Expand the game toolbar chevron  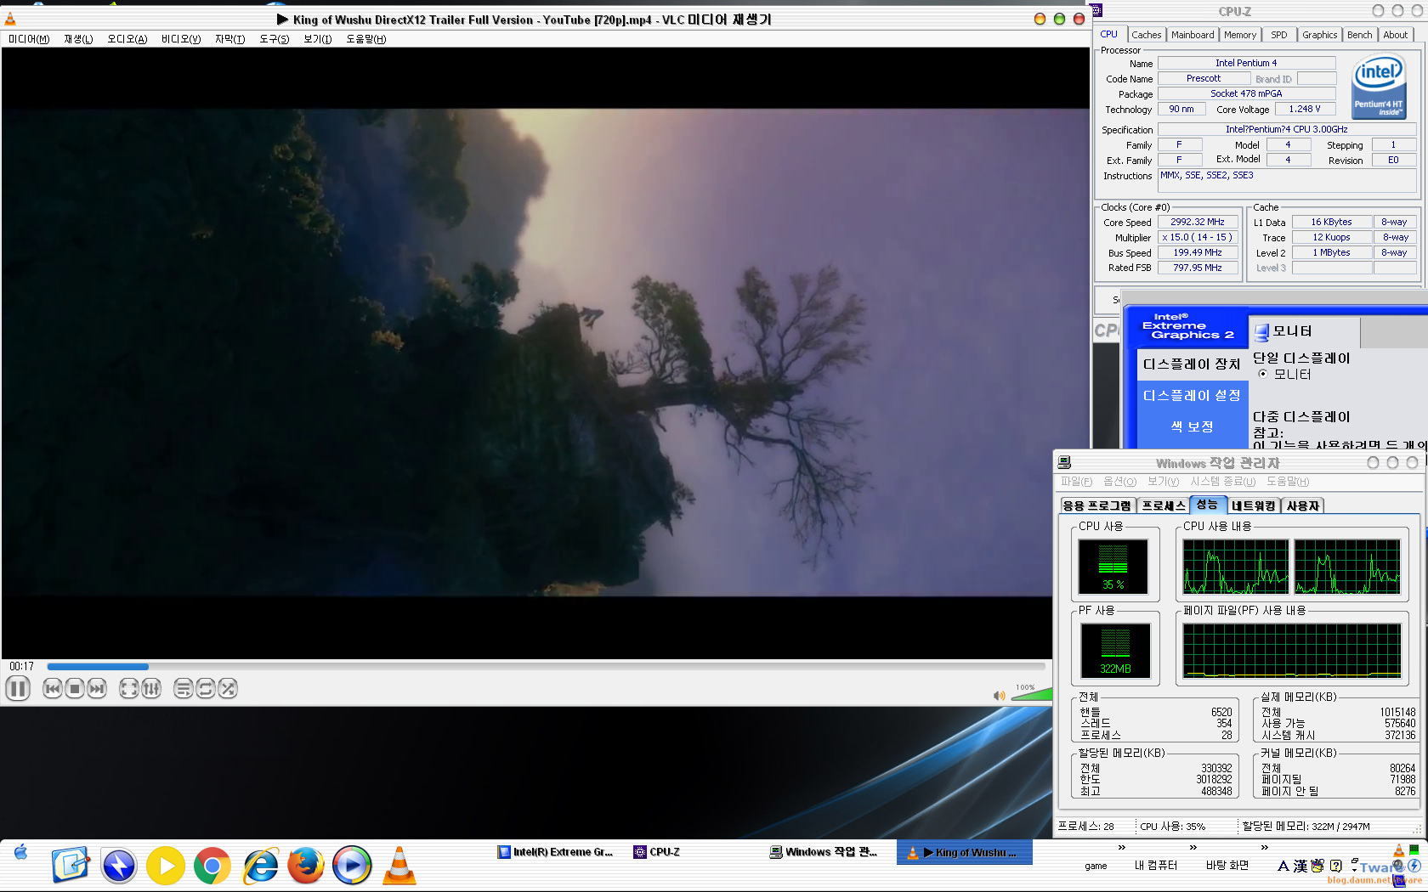coord(1121,847)
